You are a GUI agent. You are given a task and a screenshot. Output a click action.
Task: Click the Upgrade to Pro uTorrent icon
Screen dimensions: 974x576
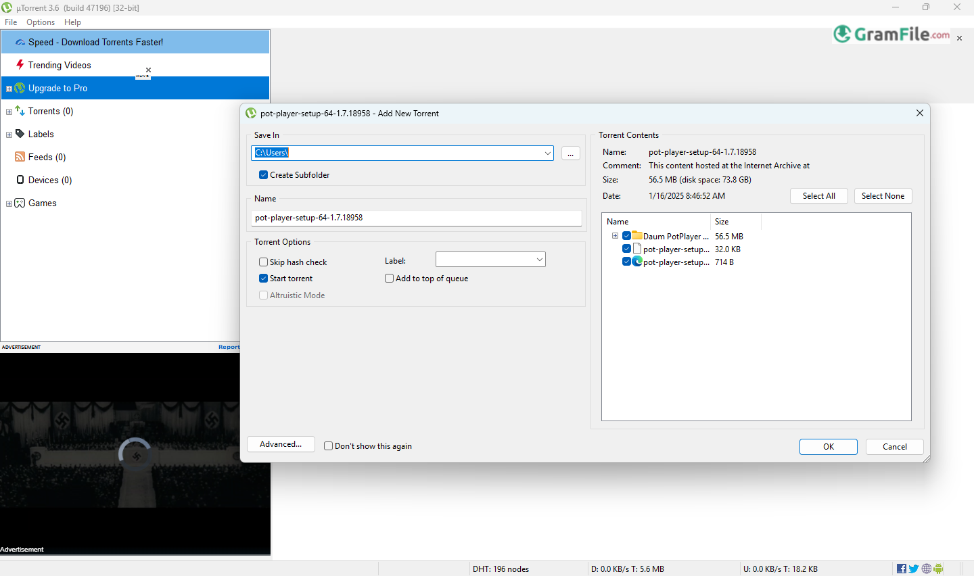pos(20,88)
